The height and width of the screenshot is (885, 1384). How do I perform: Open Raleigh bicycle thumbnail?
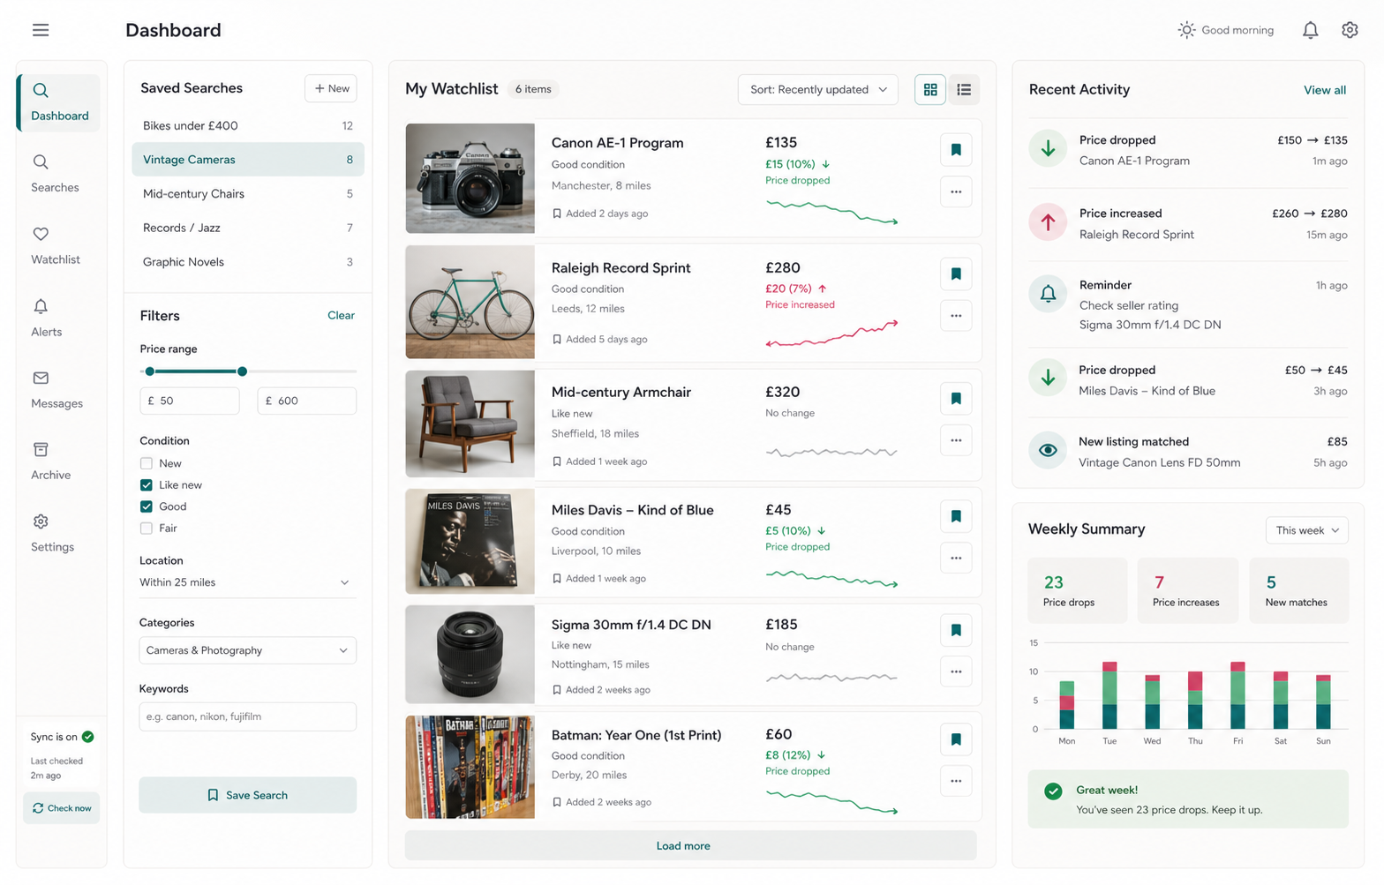[470, 302]
